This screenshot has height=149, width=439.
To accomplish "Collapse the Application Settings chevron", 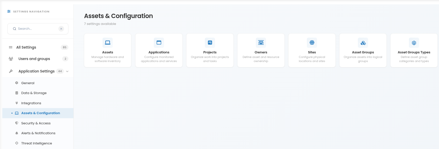I will (67, 71).
